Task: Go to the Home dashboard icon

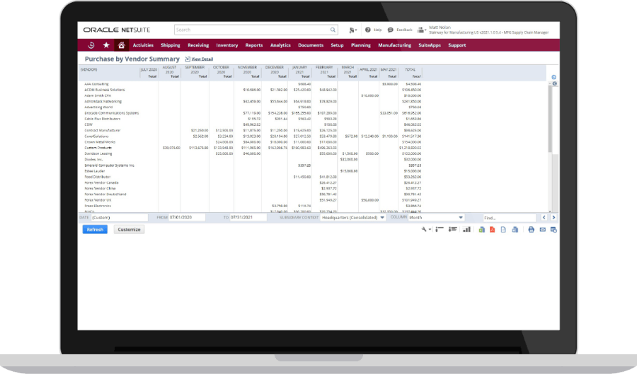Action: pyautogui.click(x=122, y=45)
